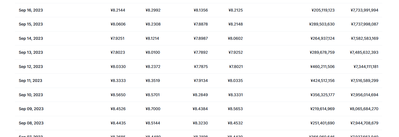Screen dimensions: 399x137
Task: Select volume ¥356,325,177 on Sep 10
Action: click(x=323, y=95)
